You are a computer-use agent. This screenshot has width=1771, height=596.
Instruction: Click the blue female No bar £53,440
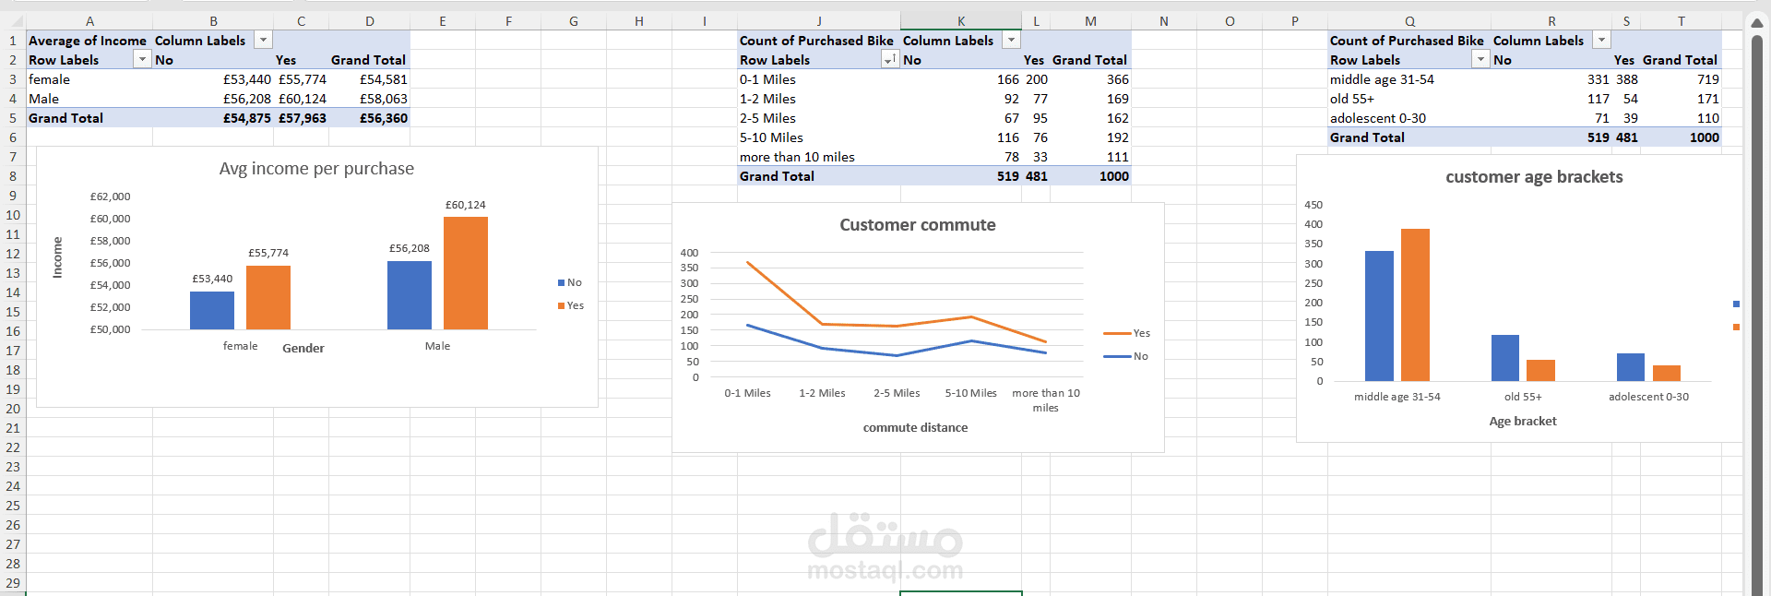click(212, 310)
